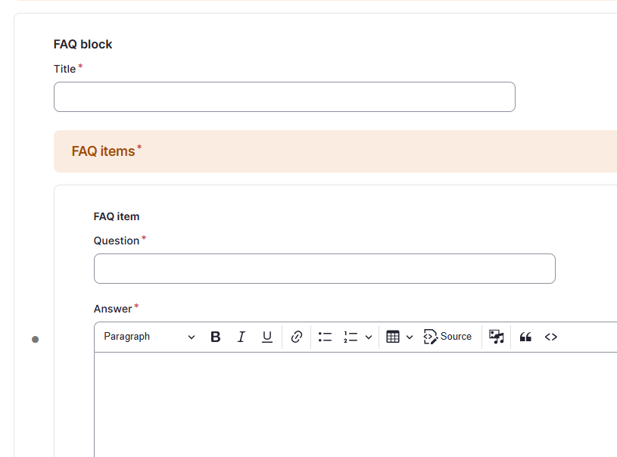Insert a link with the chain icon
This screenshot has width=617, height=457.
click(x=296, y=337)
